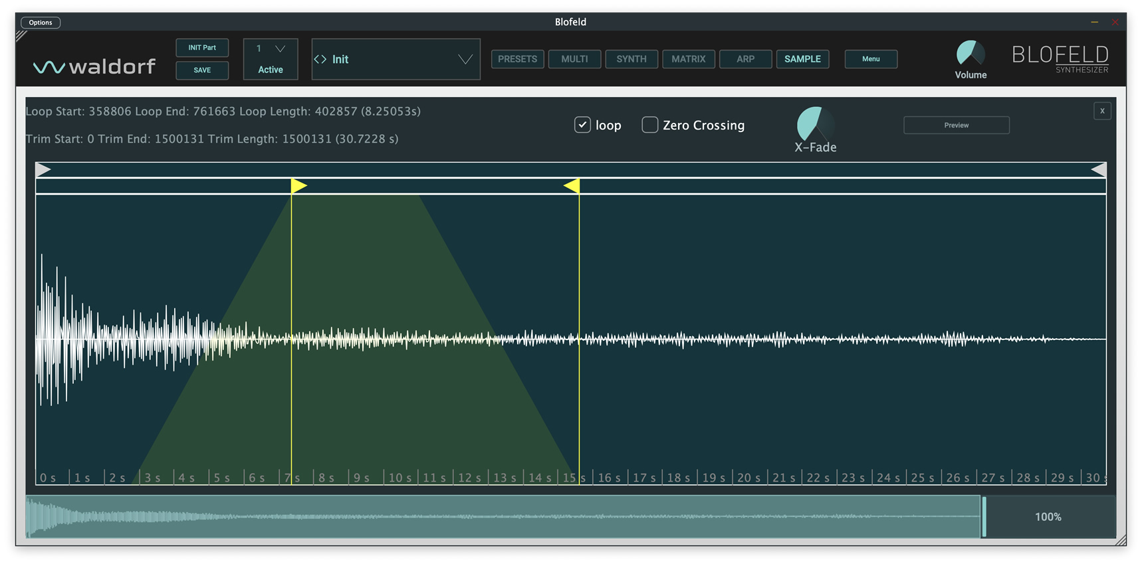
Task: Click the white trim start marker
Action: pyautogui.click(x=43, y=170)
